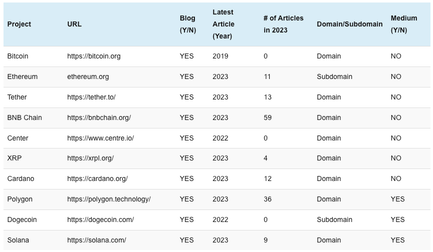Open the https://bitcoin.org URL
The width and height of the screenshot is (433, 252).
coord(94,56)
